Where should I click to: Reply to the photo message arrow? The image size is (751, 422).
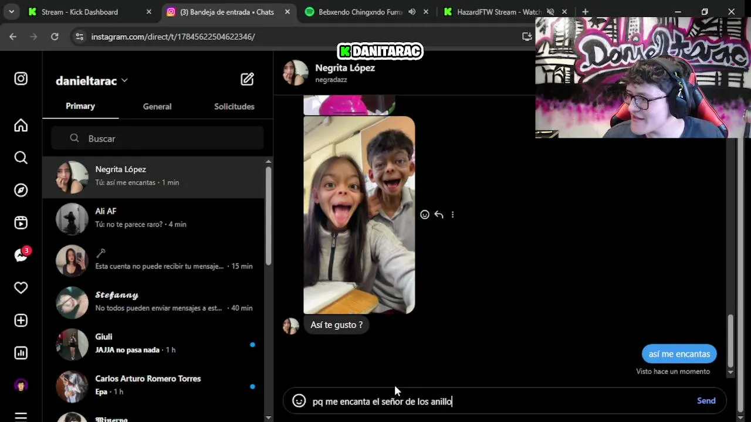click(x=439, y=215)
